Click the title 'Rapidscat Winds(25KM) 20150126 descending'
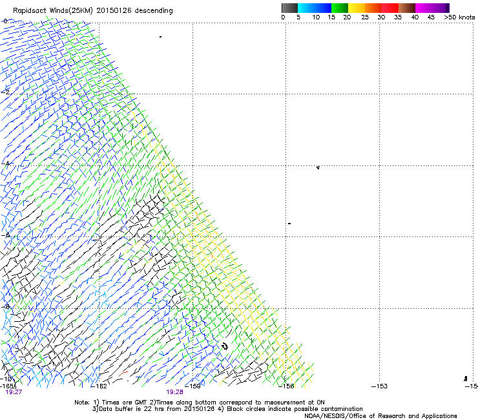This screenshot has width=478, height=420. [x=92, y=11]
